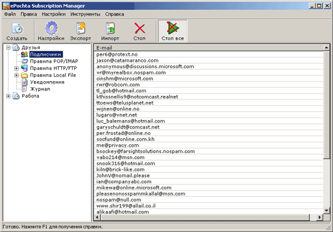Select wijnen@online.no row
333x232 pixels.
[209, 109]
